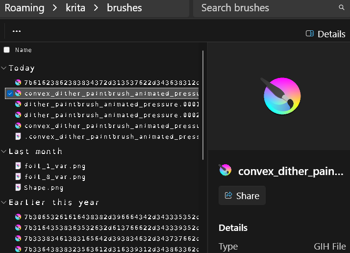Select file starting with 7b3338346138
350x253 pixels.
click(111, 238)
